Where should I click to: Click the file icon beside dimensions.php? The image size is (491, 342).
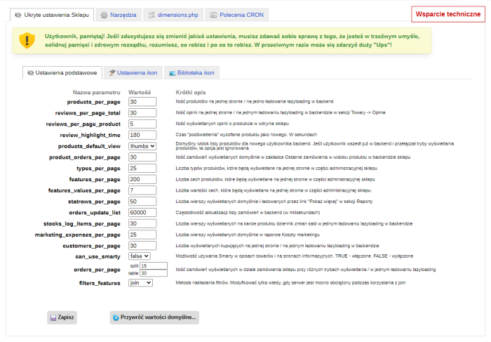coord(152,14)
